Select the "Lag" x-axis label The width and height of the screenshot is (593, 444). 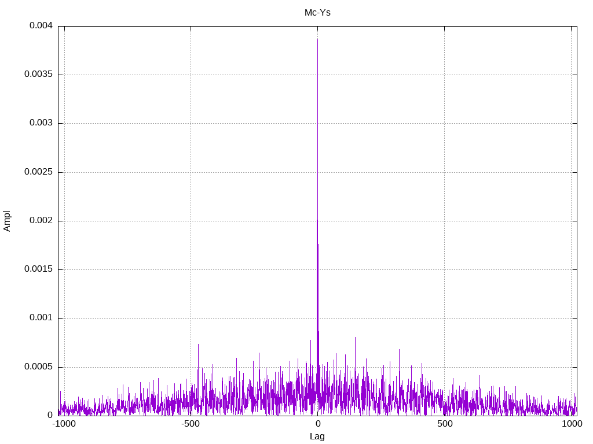[x=317, y=436]
